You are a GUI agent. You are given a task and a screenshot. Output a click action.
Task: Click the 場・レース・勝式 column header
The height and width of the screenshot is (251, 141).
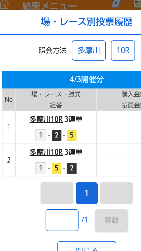click(x=56, y=94)
